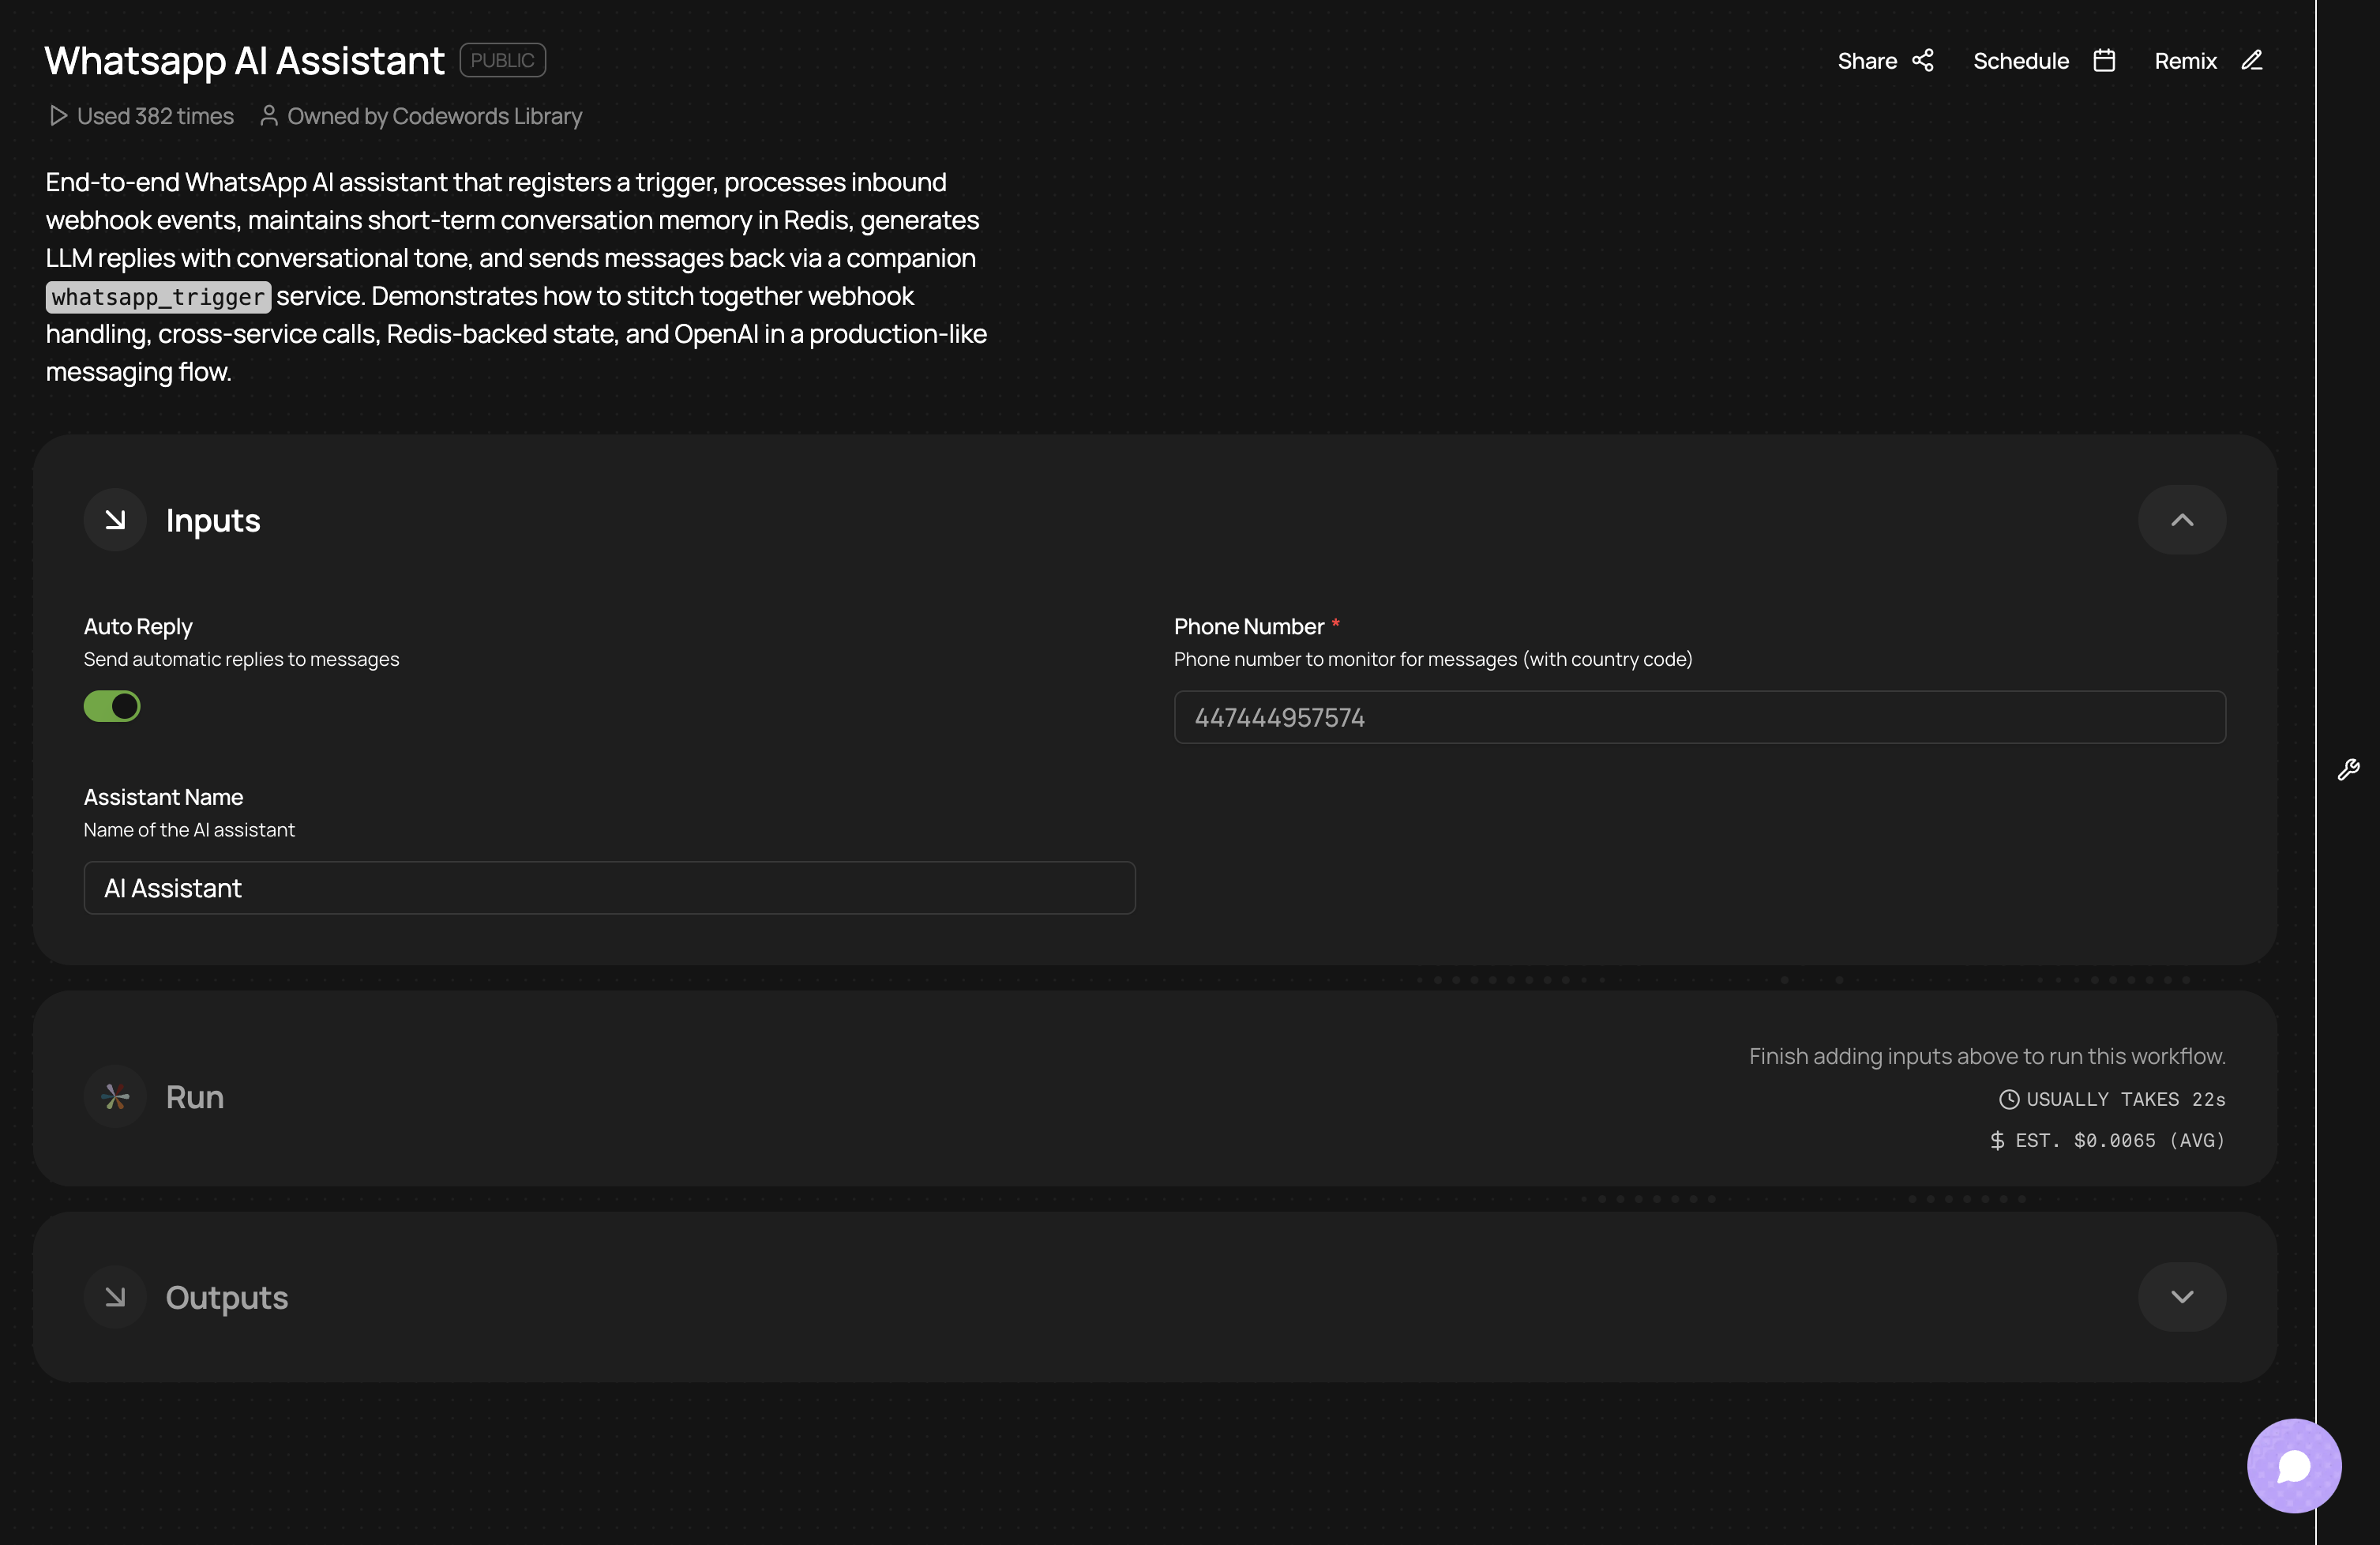Viewport: 2380px width, 1545px height.
Task: Click the dollar icon by cost estimate
Action: (1997, 1141)
